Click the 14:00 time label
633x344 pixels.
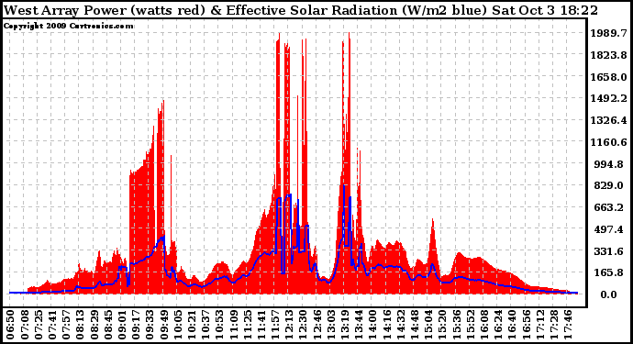pyautogui.click(x=373, y=324)
